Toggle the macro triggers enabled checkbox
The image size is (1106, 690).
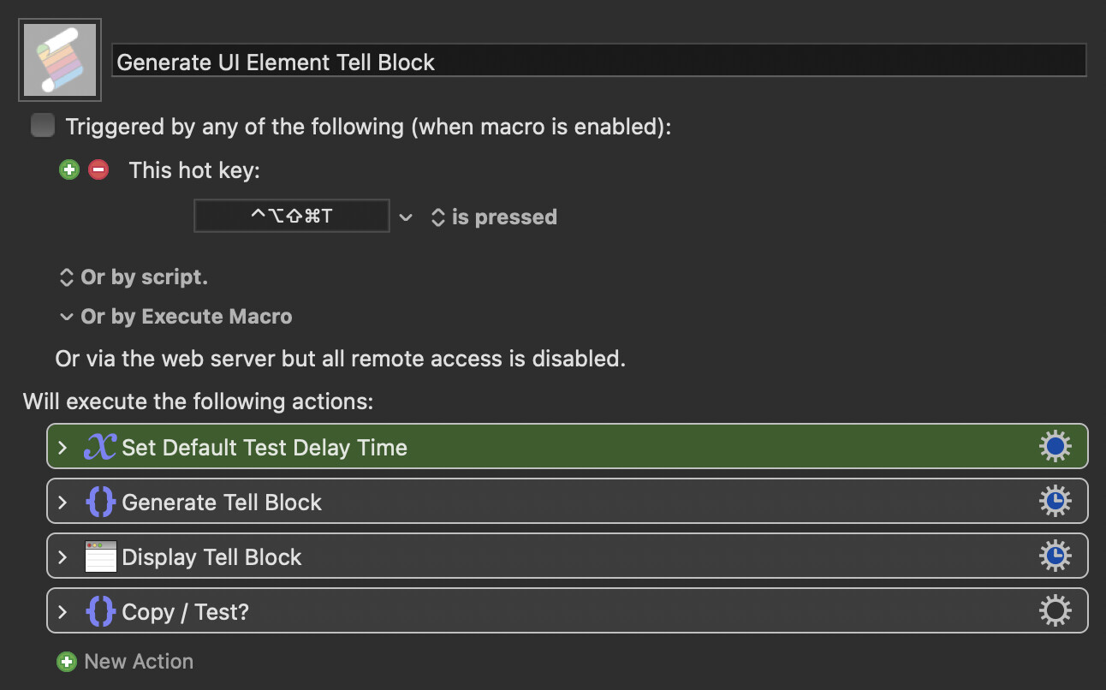click(42, 126)
